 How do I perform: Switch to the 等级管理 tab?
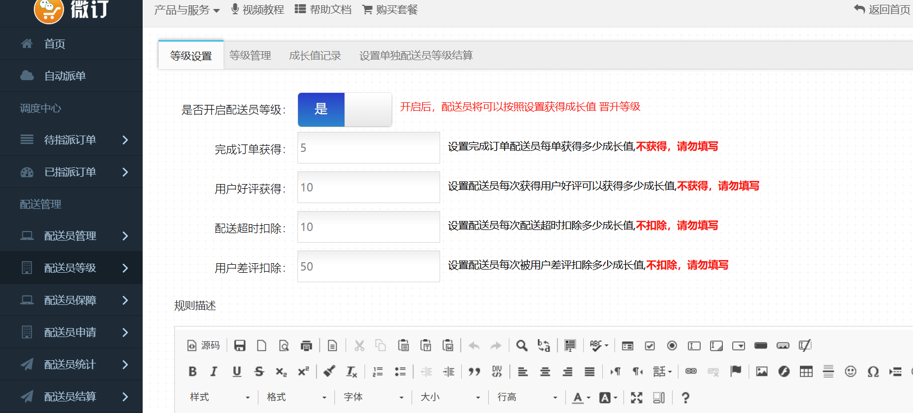(x=250, y=55)
